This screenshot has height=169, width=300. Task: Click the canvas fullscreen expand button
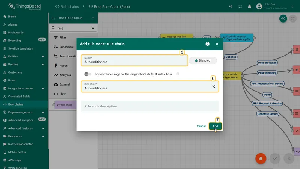[293, 18]
